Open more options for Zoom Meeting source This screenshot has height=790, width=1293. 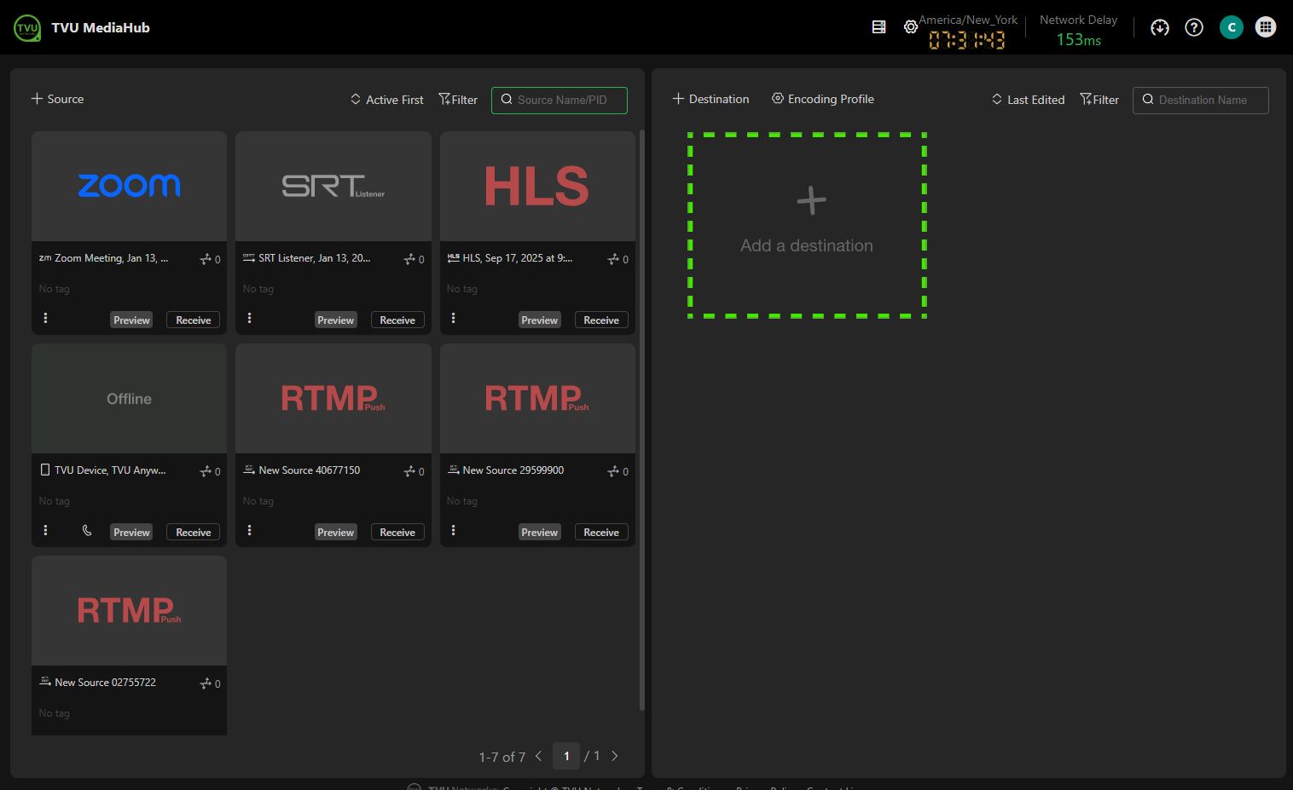(x=45, y=318)
